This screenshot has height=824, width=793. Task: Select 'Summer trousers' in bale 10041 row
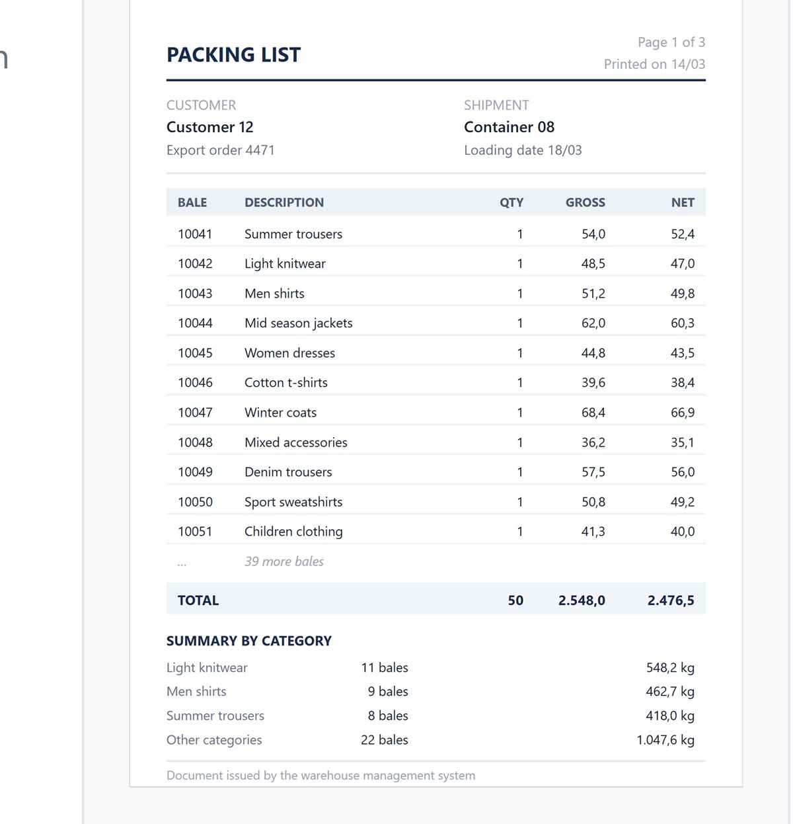[x=293, y=234]
